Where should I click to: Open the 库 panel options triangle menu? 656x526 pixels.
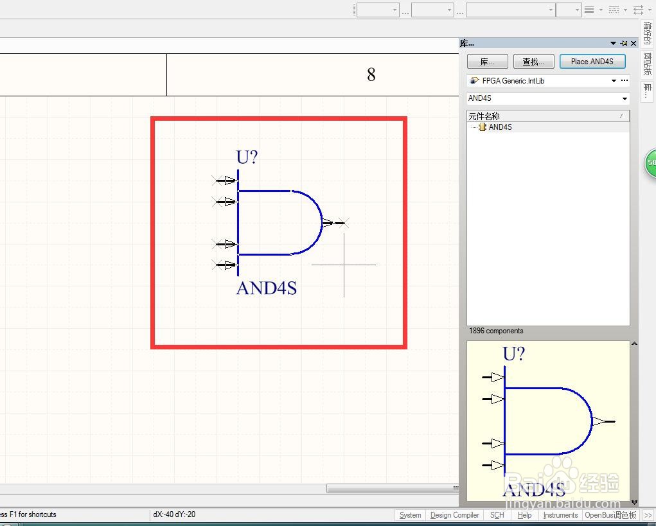coord(614,43)
